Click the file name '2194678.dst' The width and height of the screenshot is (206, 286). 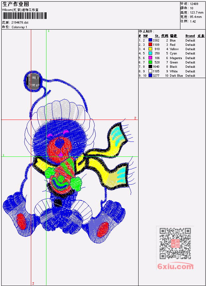coord(20,23)
